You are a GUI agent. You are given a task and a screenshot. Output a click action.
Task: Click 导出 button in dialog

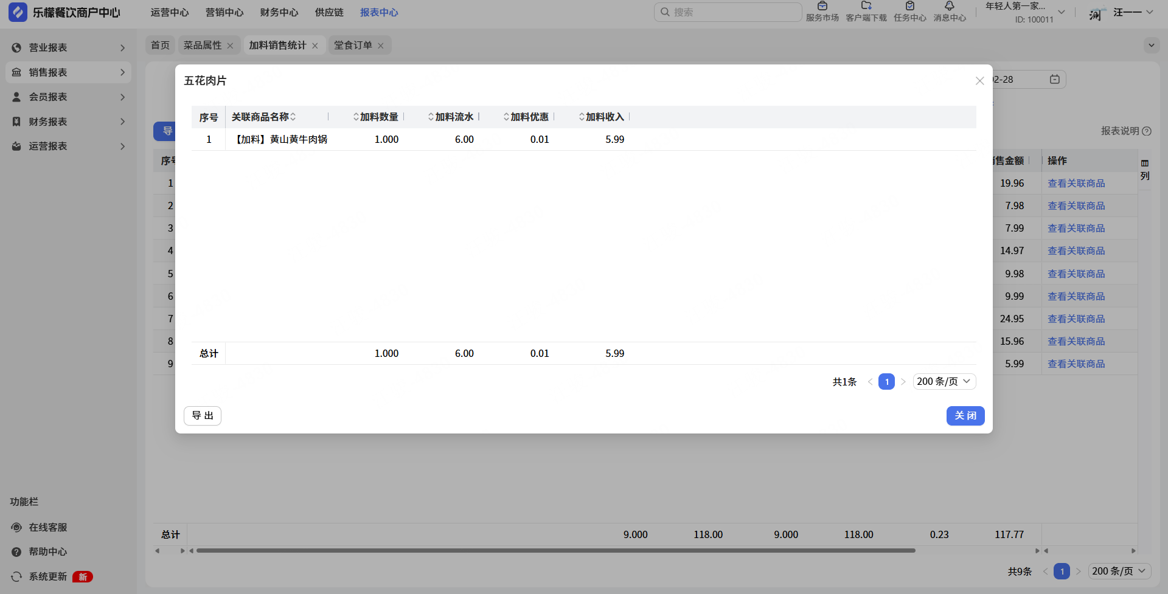(203, 416)
